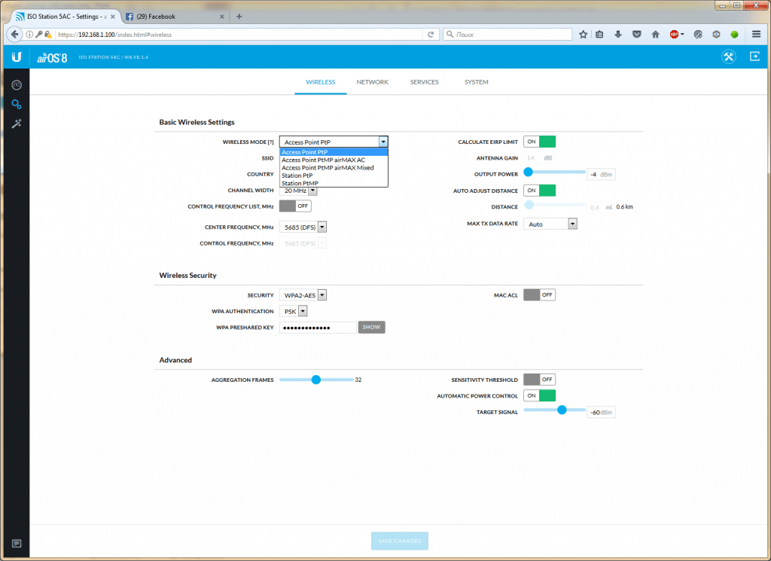Click the Save Changes button
The height and width of the screenshot is (561, 771).
(x=399, y=541)
